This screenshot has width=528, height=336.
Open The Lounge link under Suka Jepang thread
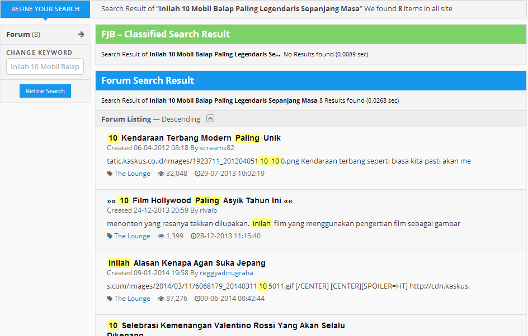pyautogui.click(x=132, y=299)
